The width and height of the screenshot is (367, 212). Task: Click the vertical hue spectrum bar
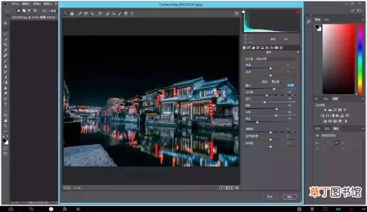(360, 59)
